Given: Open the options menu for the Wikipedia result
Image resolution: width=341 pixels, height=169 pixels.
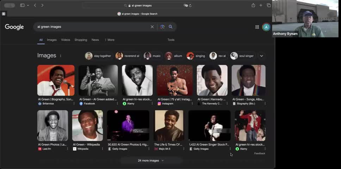Looking at the screenshot, I should (x=102, y=149).
